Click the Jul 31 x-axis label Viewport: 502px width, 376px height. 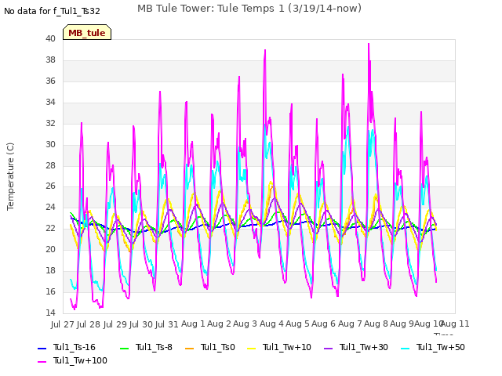click(167, 324)
